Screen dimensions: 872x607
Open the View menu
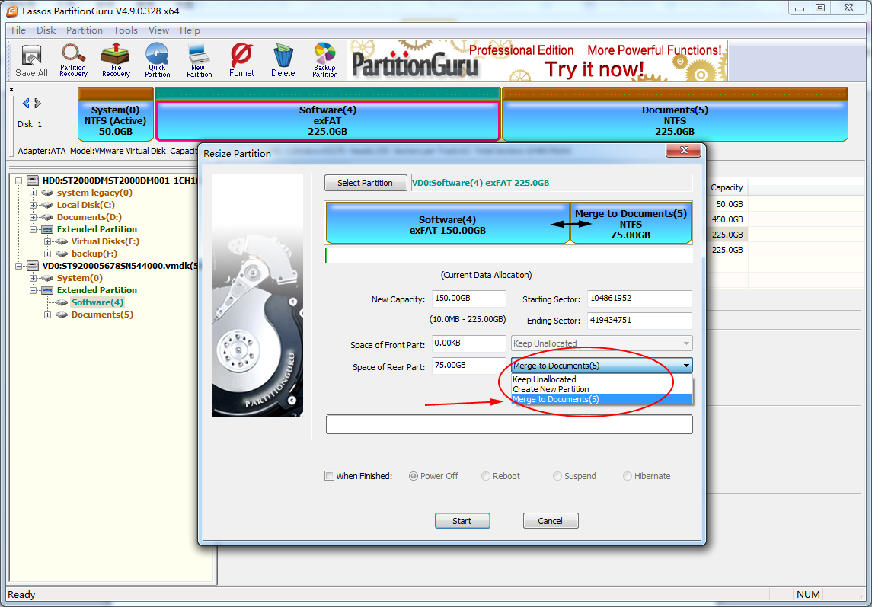tap(158, 30)
